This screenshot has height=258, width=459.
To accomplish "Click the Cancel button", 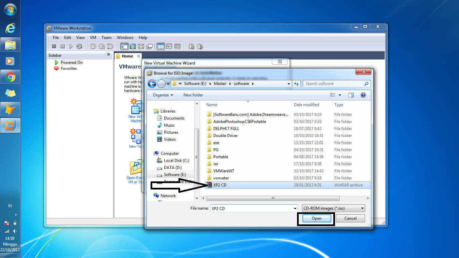I will pos(350,218).
